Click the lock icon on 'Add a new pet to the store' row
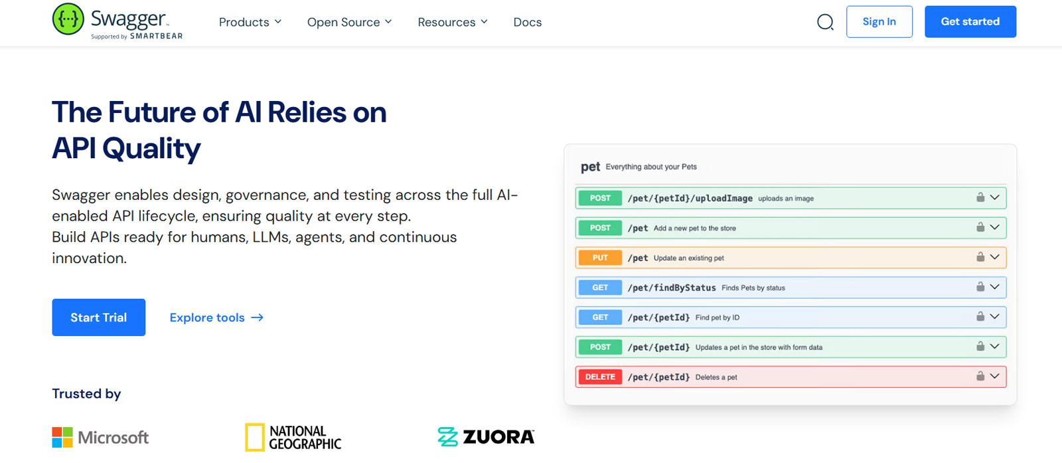 (980, 227)
